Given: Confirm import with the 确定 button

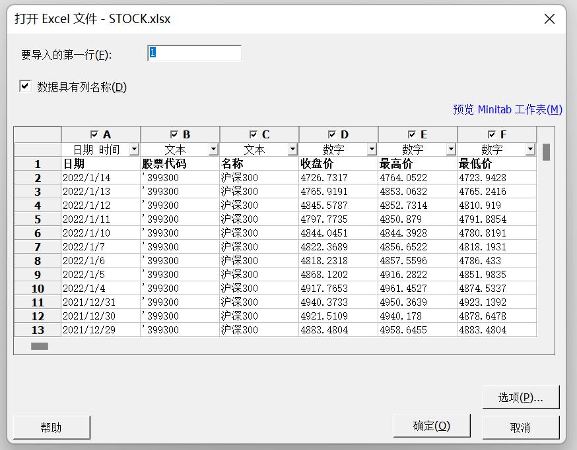Looking at the screenshot, I should (432, 426).
